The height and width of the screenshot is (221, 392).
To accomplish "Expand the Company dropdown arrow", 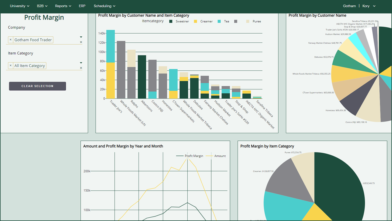I will pyautogui.click(x=81, y=37).
